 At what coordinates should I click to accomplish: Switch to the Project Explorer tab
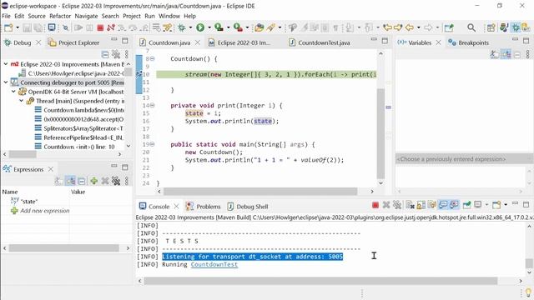tap(74, 42)
